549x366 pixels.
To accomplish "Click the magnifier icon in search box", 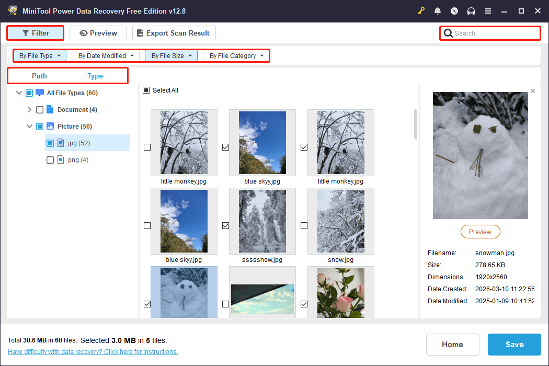I will 448,33.
